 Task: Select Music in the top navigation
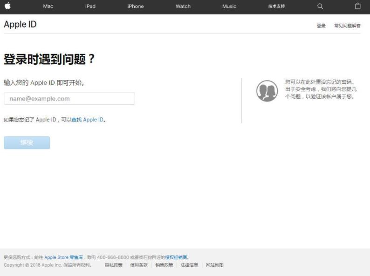[229, 7]
